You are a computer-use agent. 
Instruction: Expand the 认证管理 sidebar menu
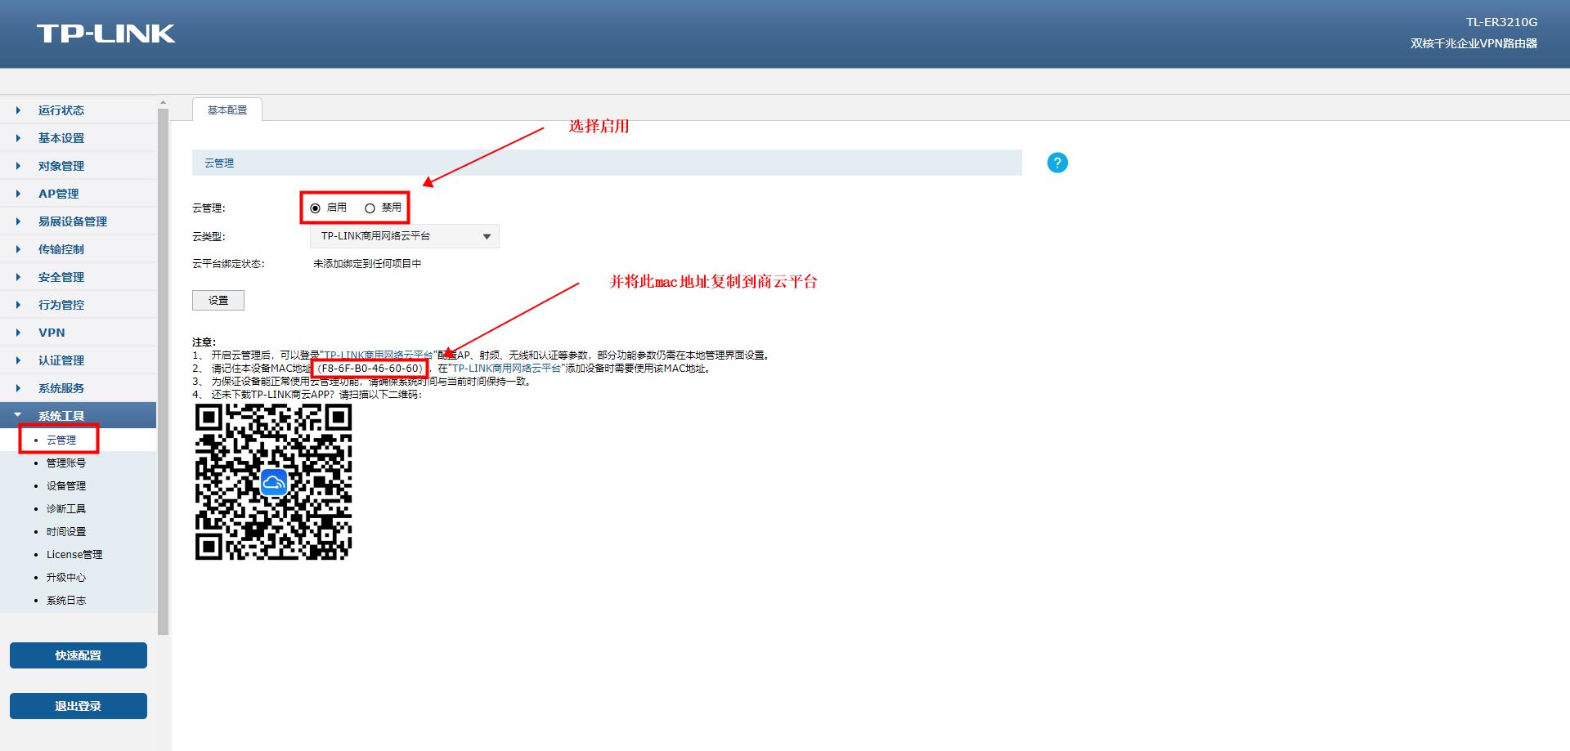(78, 360)
